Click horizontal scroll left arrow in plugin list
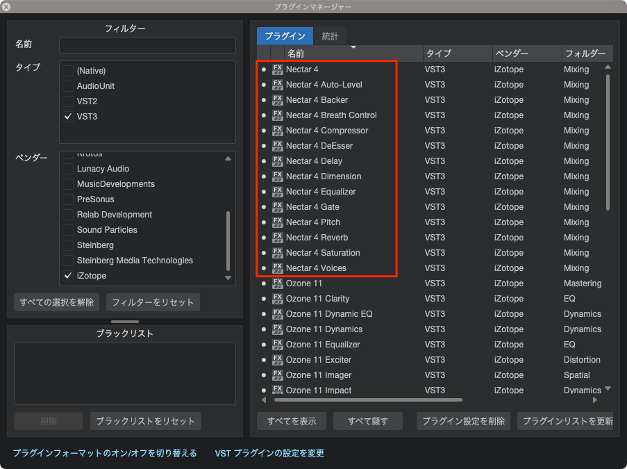The height and width of the screenshot is (469, 627). tap(264, 400)
